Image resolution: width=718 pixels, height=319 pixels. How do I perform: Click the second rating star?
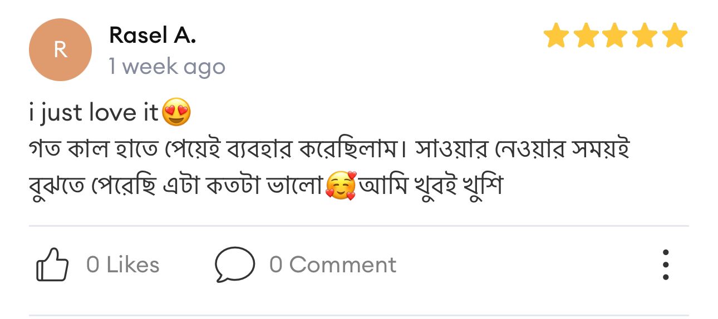(585, 37)
